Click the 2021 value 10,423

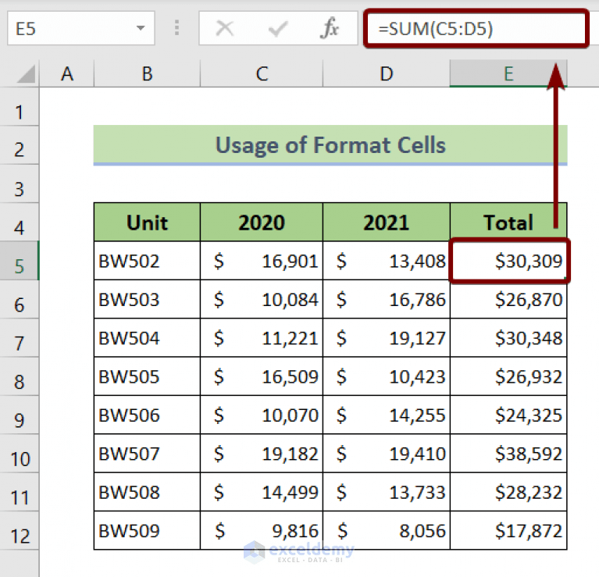[387, 376]
